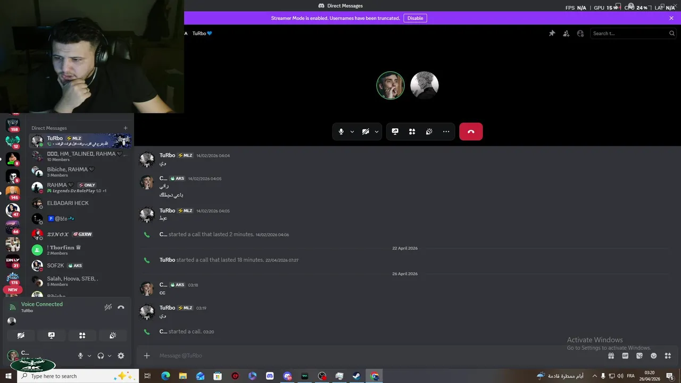This screenshot has width=681, height=383.
Task: Open output device dropdown beside headphones
Action: point(110,356)
